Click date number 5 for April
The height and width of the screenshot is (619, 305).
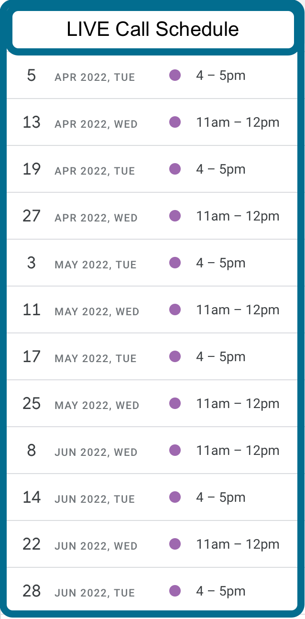pyautogui.click(x=32, y=75)
